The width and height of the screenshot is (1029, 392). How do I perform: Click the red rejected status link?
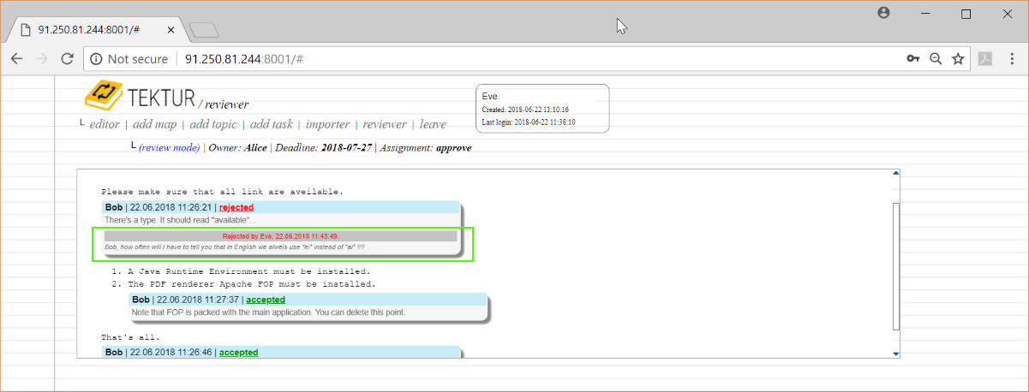(x=236, y=207)
